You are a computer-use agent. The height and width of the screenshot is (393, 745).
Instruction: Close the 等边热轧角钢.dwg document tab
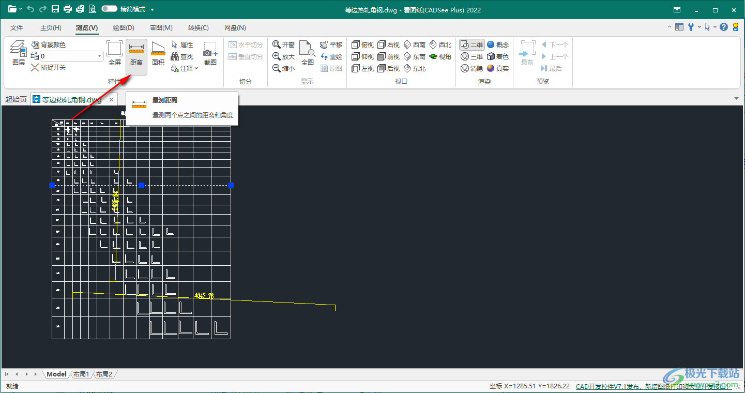[x=111, y=99]
